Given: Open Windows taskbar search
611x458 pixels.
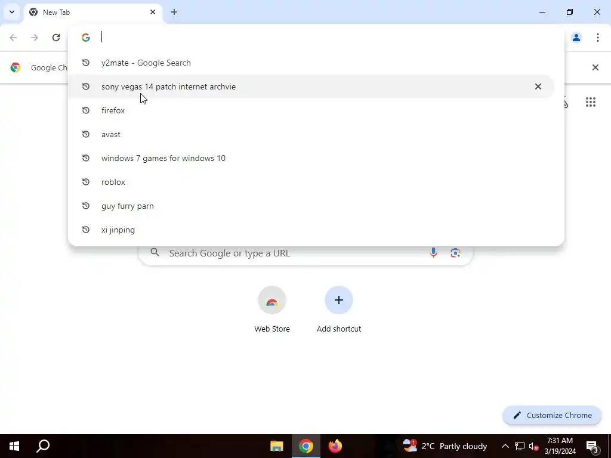Looking at the screenshot, I should pos(43,446).
